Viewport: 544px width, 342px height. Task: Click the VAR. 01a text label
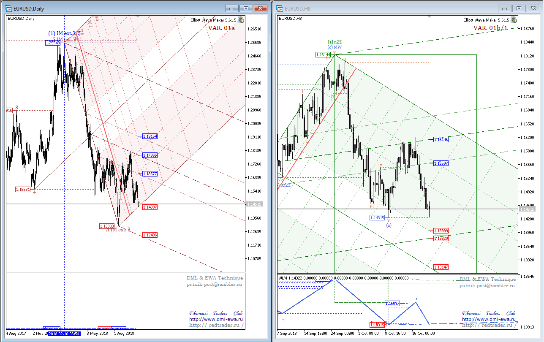pos(221,28)
